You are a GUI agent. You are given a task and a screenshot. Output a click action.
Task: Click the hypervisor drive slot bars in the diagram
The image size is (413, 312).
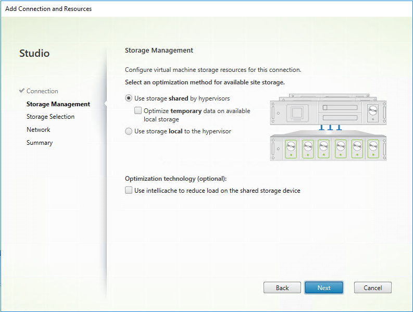coord(339,113)
